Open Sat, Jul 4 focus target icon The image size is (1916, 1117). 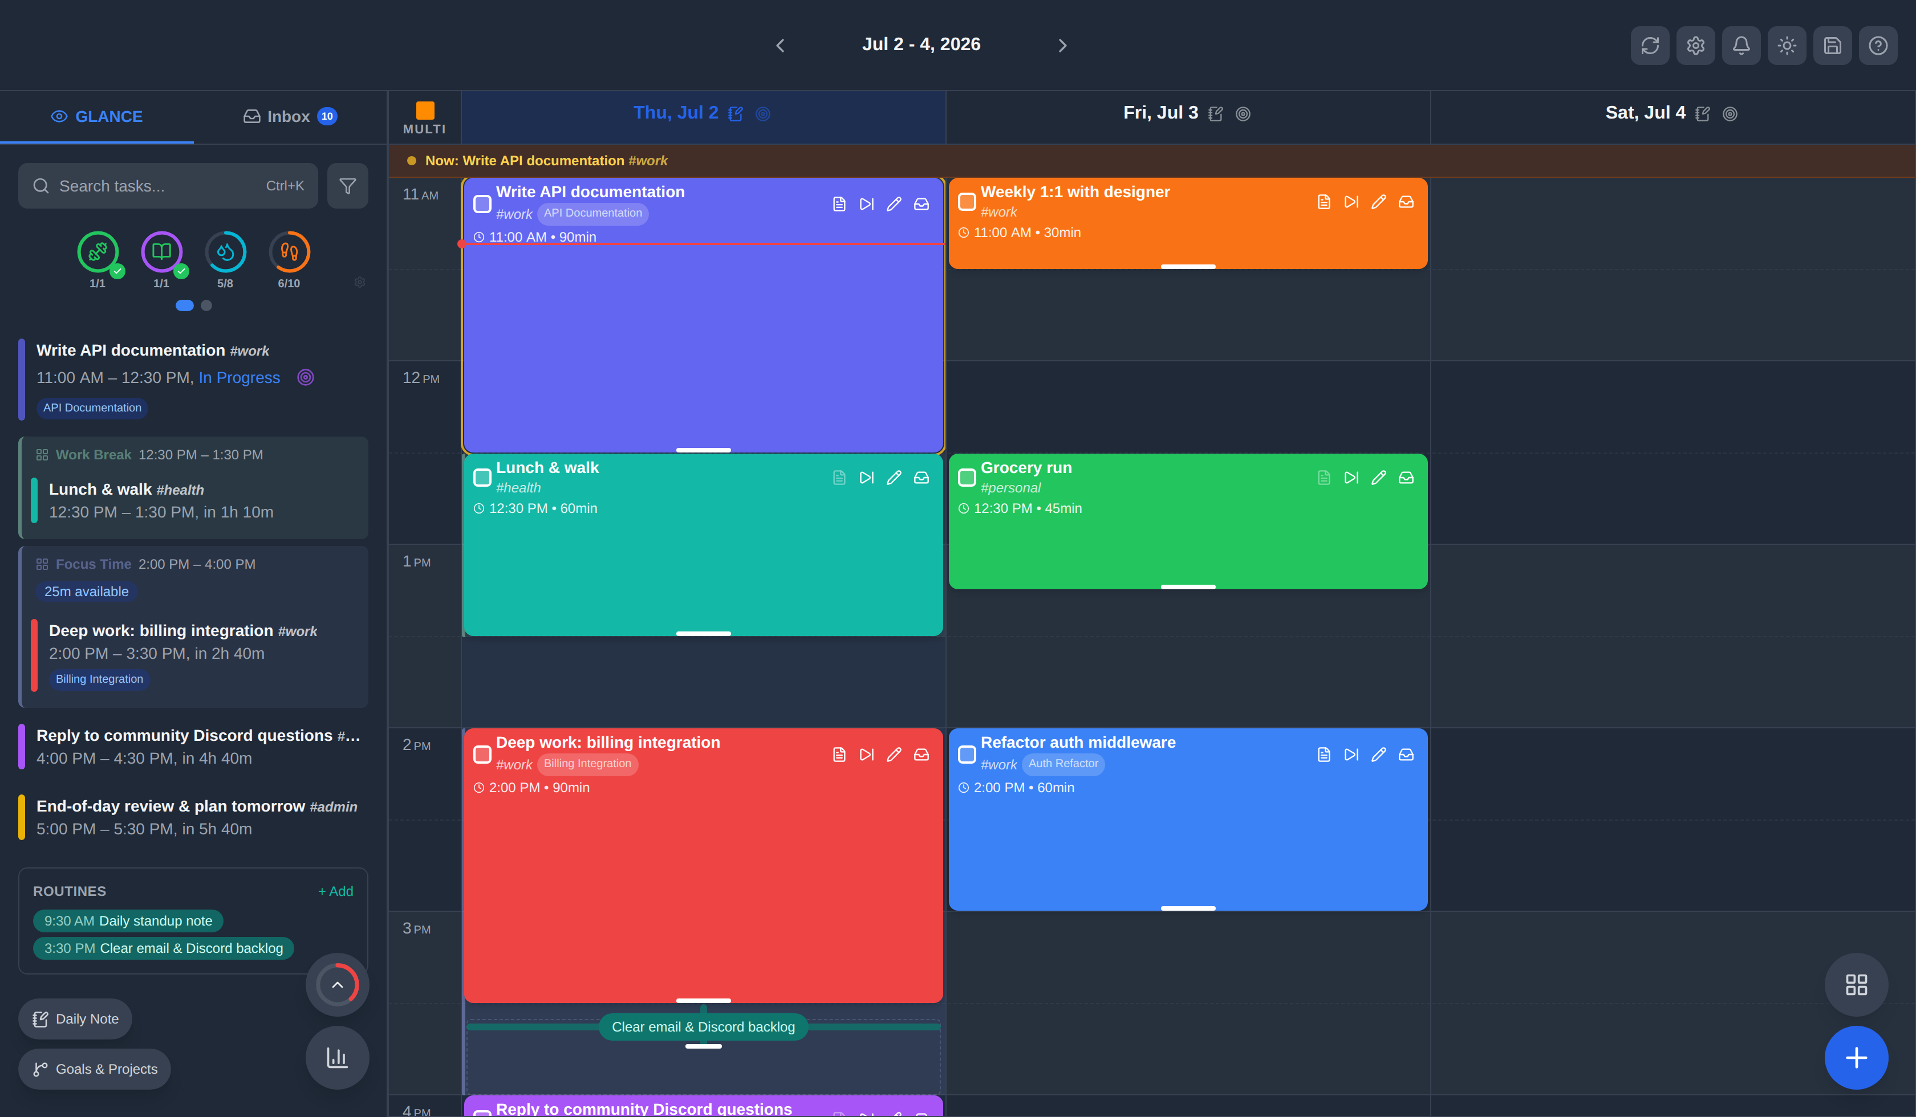[1730, 114]
